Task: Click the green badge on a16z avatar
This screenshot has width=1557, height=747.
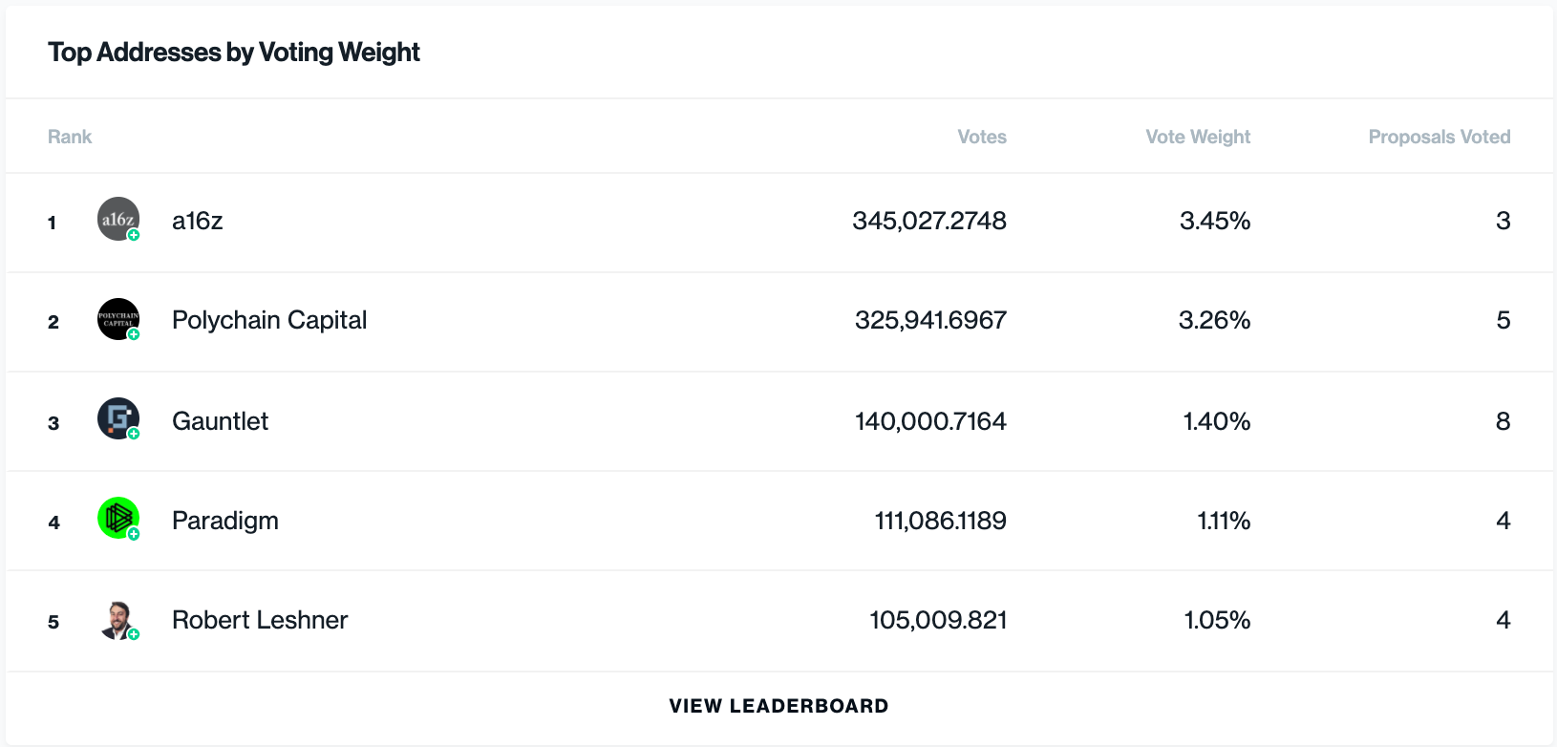Action: [134, 235]
